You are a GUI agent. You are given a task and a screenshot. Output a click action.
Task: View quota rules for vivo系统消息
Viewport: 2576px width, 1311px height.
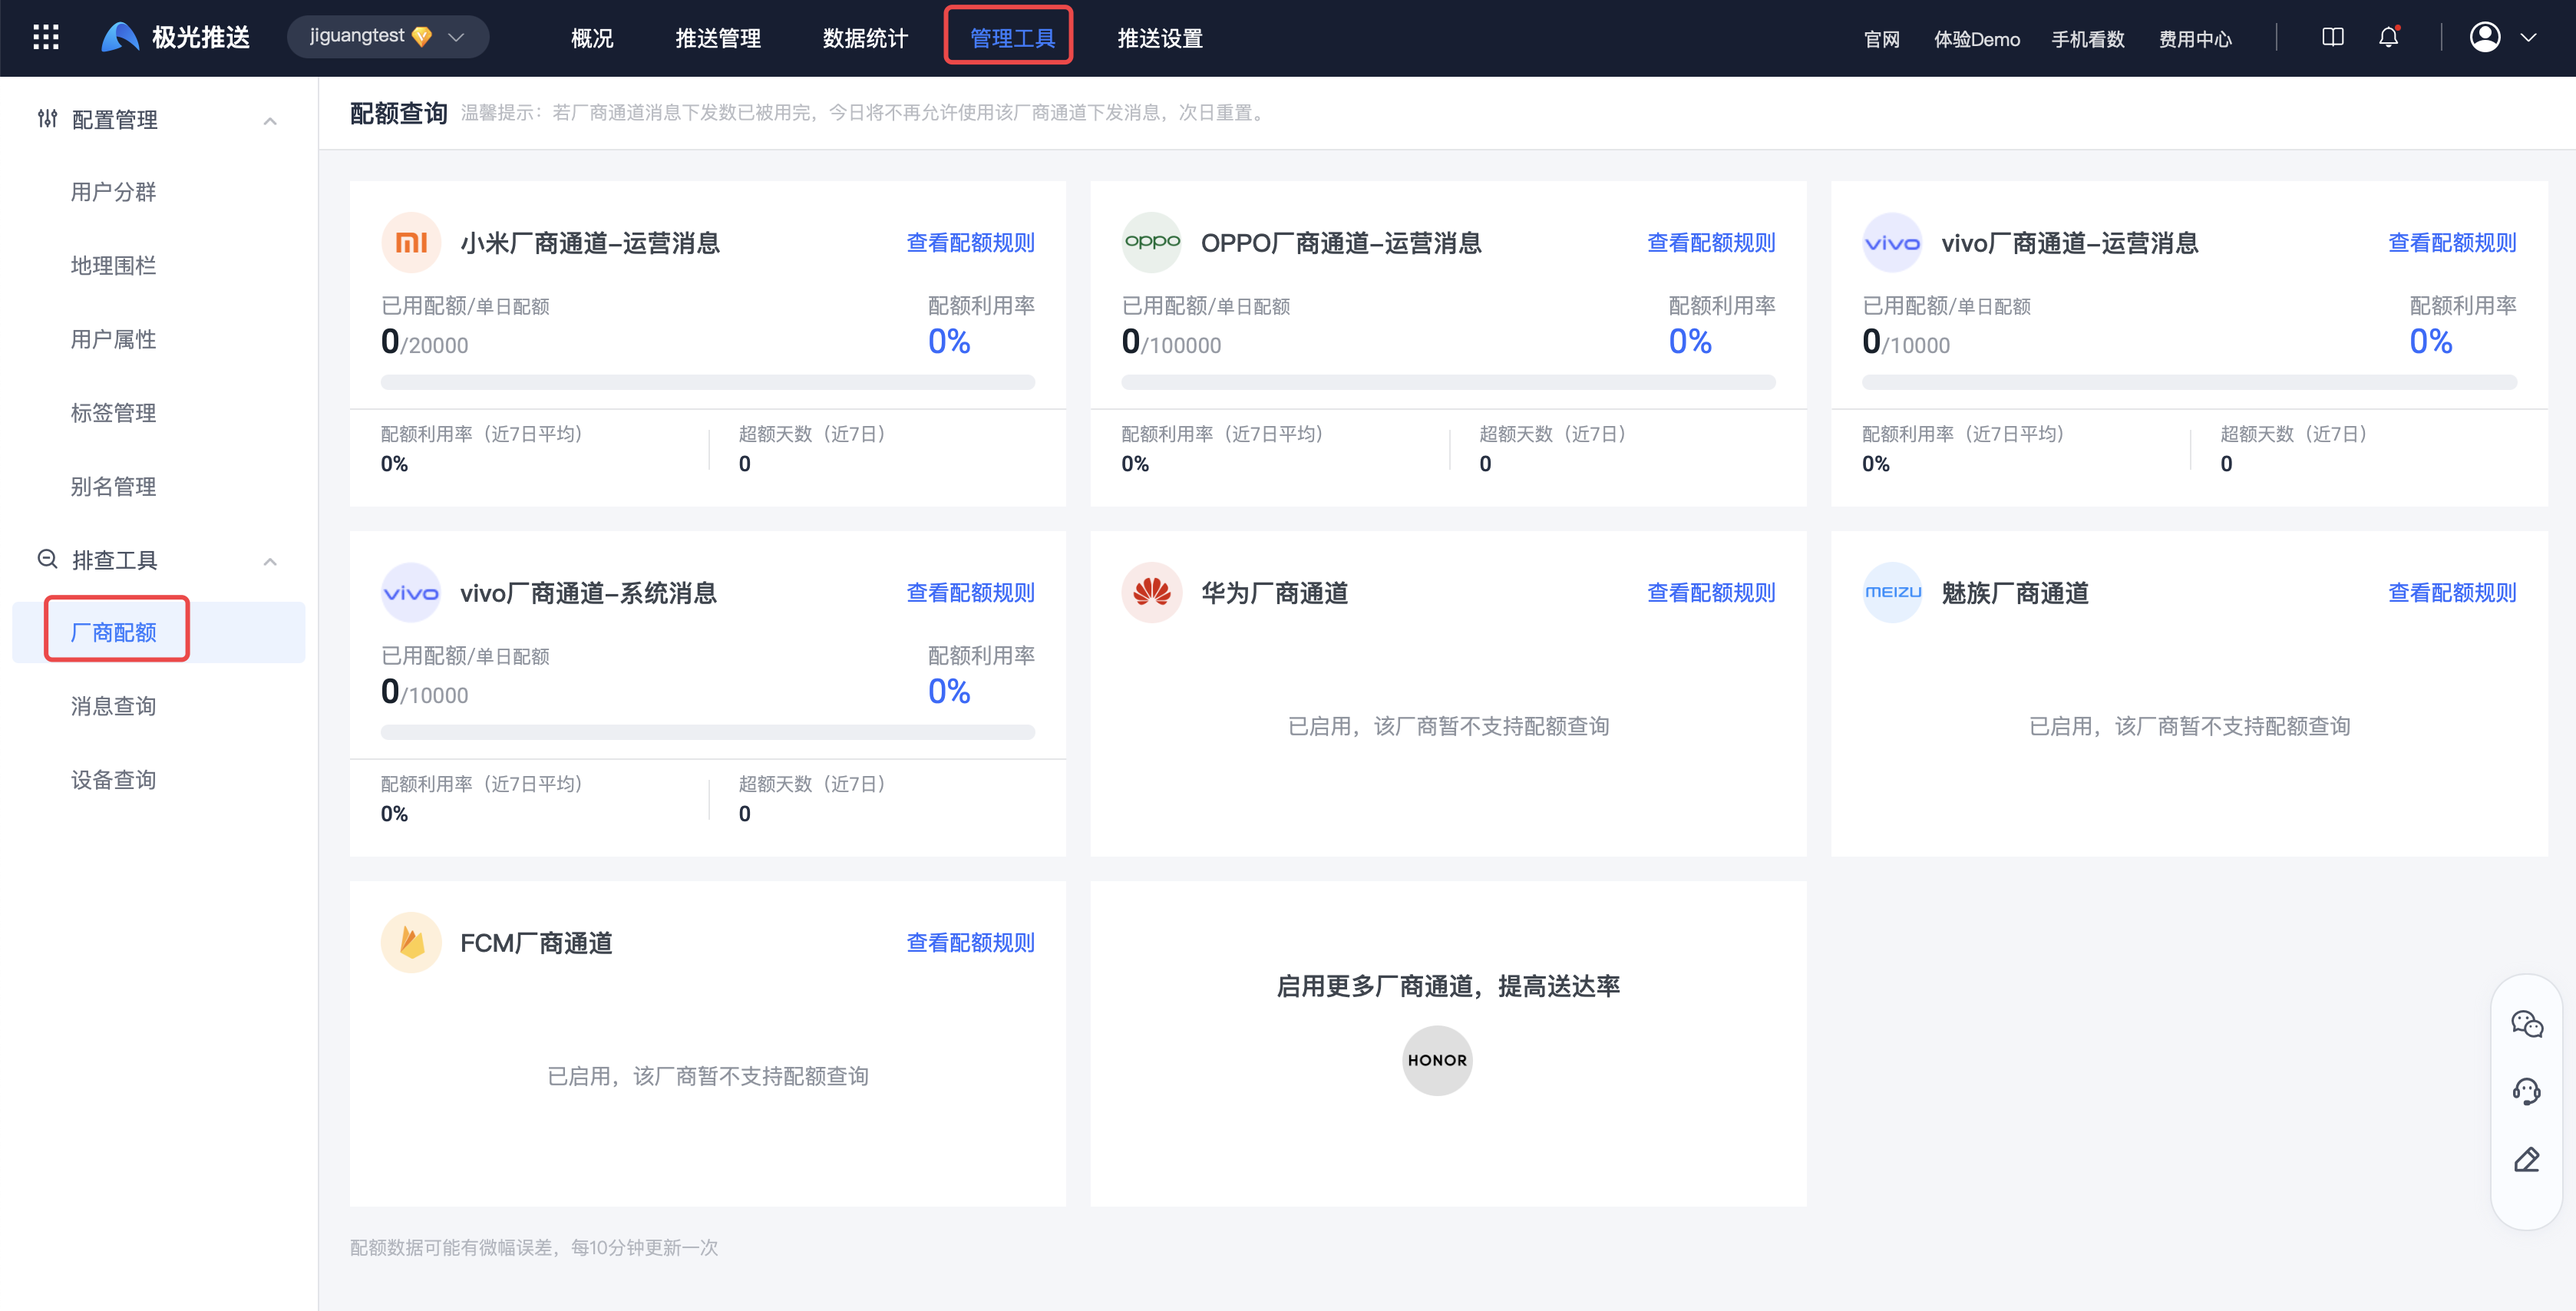(x=970, y=592)
